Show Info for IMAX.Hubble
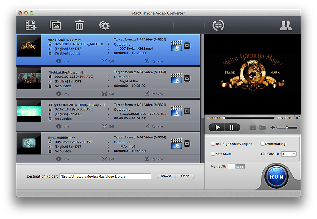 (x=63, y=159)
